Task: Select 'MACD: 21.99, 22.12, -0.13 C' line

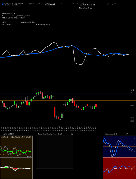Action: (x=13, y=18)
